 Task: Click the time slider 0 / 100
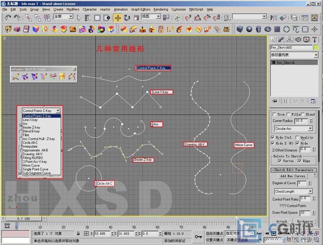23,218
